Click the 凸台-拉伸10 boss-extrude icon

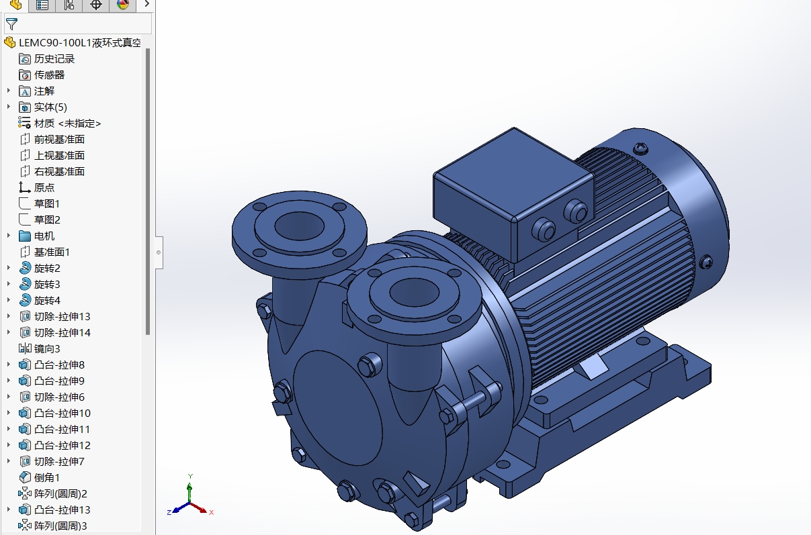pyautogui.click(x=25, y=413)
